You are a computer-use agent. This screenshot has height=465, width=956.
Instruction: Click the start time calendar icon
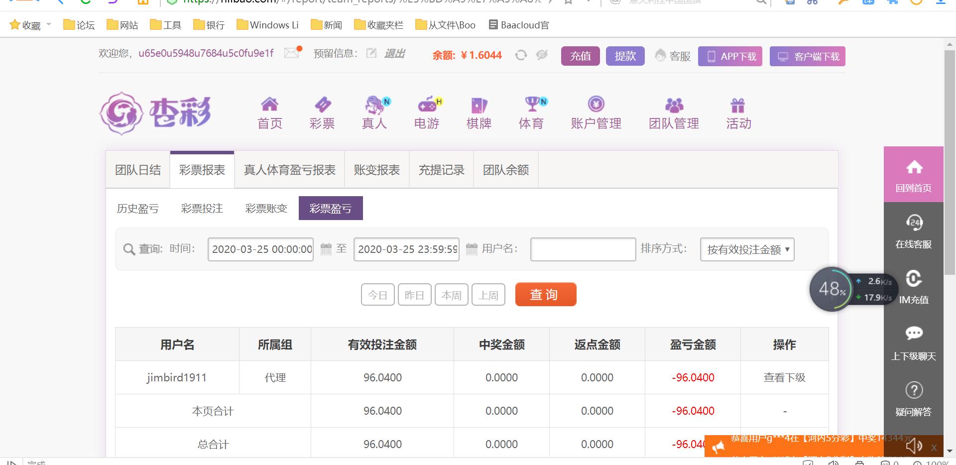(x=326, y=249)
